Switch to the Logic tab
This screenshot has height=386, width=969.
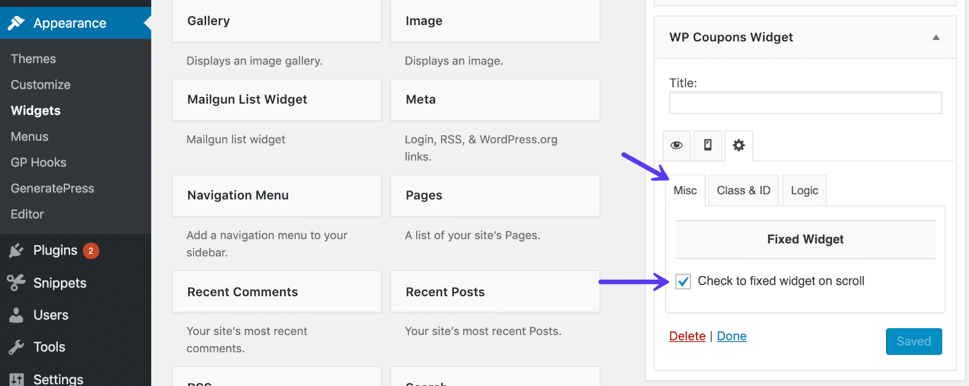pos(804,191)
